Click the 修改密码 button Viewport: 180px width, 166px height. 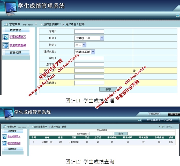pos(154,114)
